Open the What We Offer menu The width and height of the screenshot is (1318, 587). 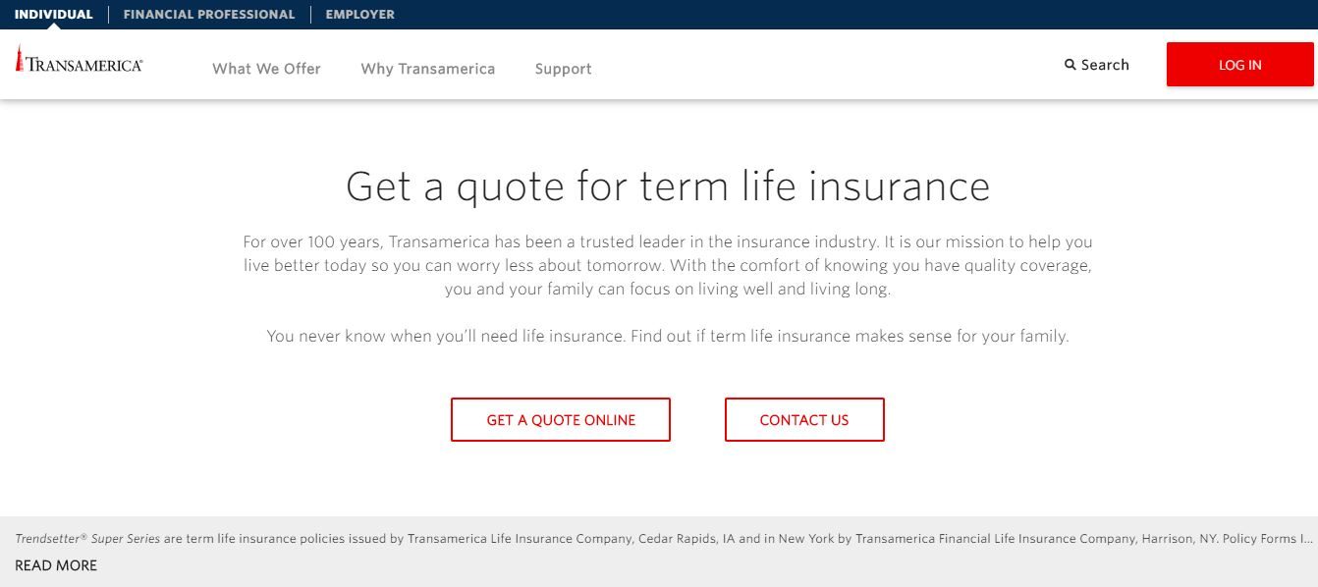[x=266, y=69]
